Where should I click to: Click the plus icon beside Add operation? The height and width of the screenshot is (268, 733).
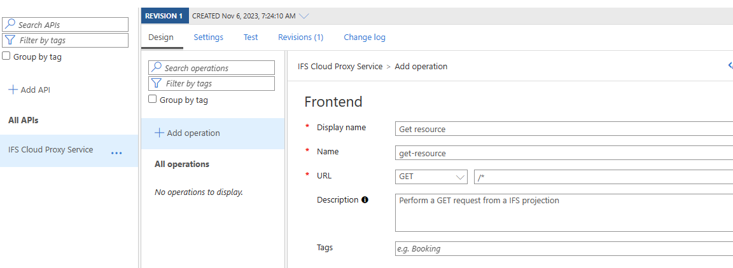(159, 133)
